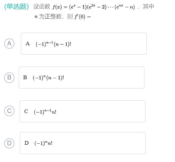Click the text 其中 at line end
The image size is (175, 162).
click(148, 6)
